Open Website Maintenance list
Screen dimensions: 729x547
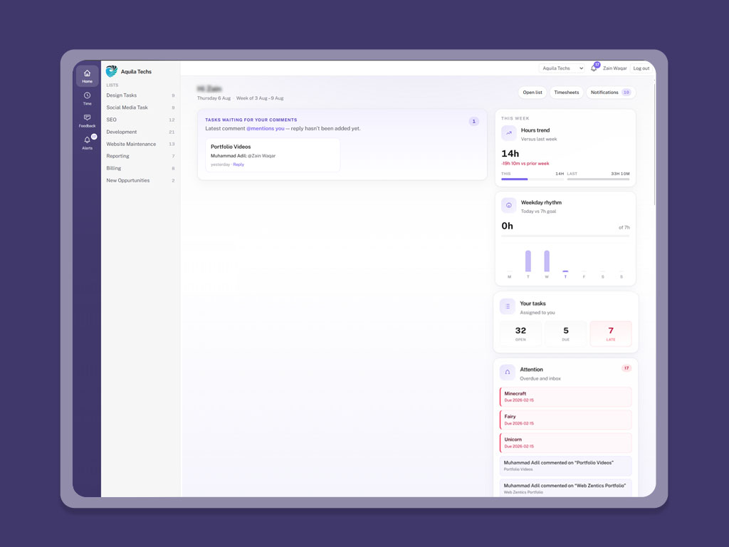point(140,144)
